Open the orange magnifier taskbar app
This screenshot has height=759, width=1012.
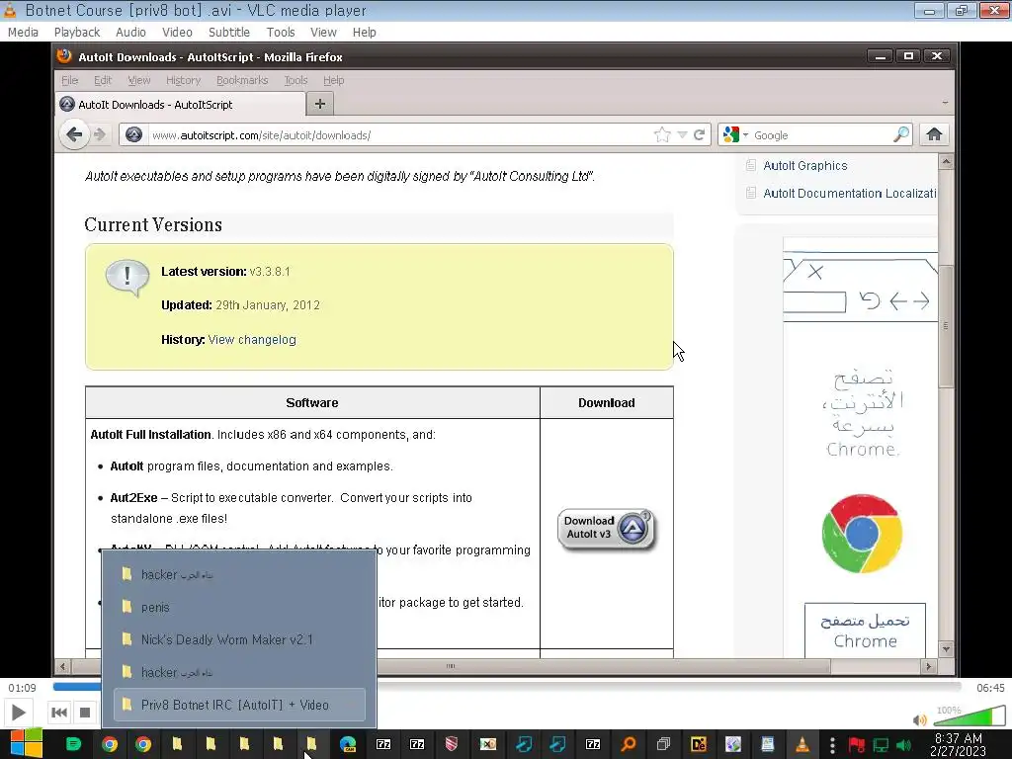pos(628,744)
